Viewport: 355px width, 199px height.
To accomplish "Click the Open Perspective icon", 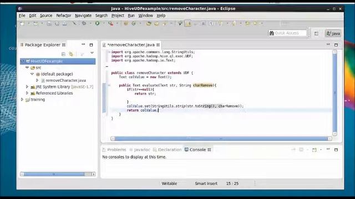I will (316, 33).
